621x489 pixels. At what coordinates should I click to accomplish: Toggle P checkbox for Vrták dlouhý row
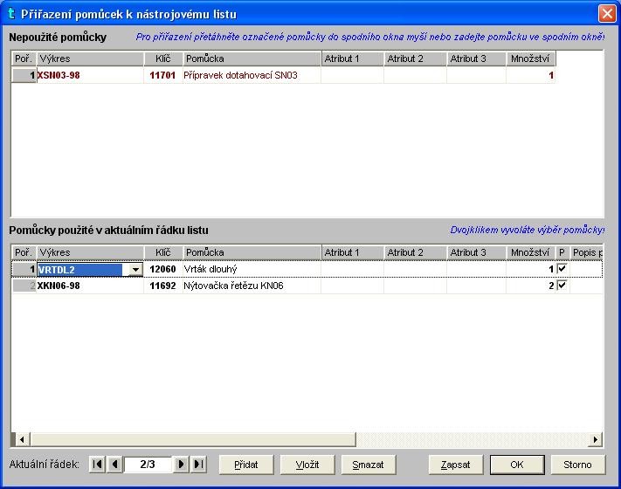pos(562,268)
